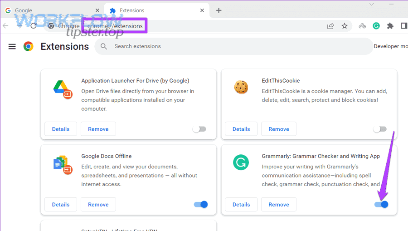Switch to the Google tab

click(50, 10)
